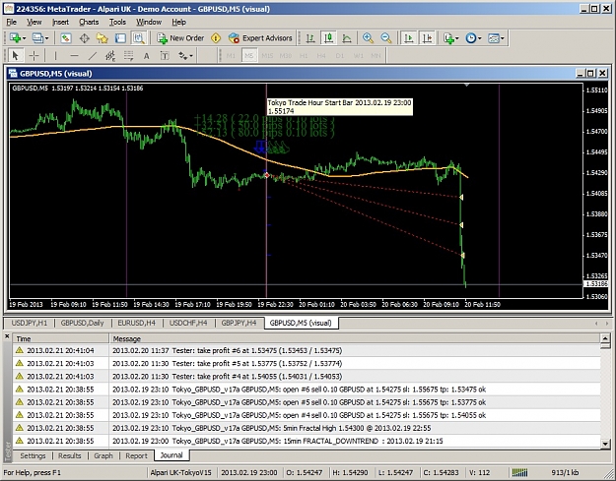616x481 pixels.
Task: Open the tester Results tab
Action: click(70, 455)
